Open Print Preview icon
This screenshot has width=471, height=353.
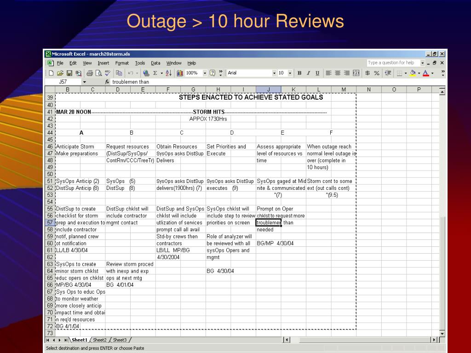[x=98, y=73]
